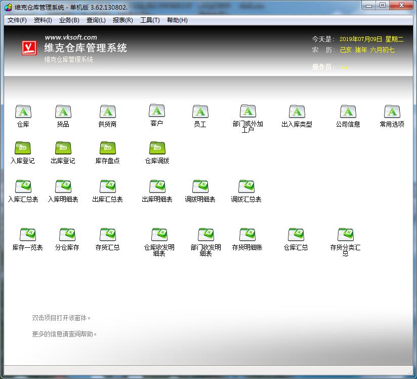Screen dimensions: 417x379
Task: Open the 帮助(H) menu
Action: 177,20
